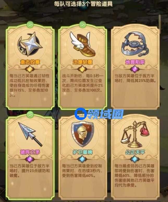Click the 领域圈 watermark logo

click(99, 114)
